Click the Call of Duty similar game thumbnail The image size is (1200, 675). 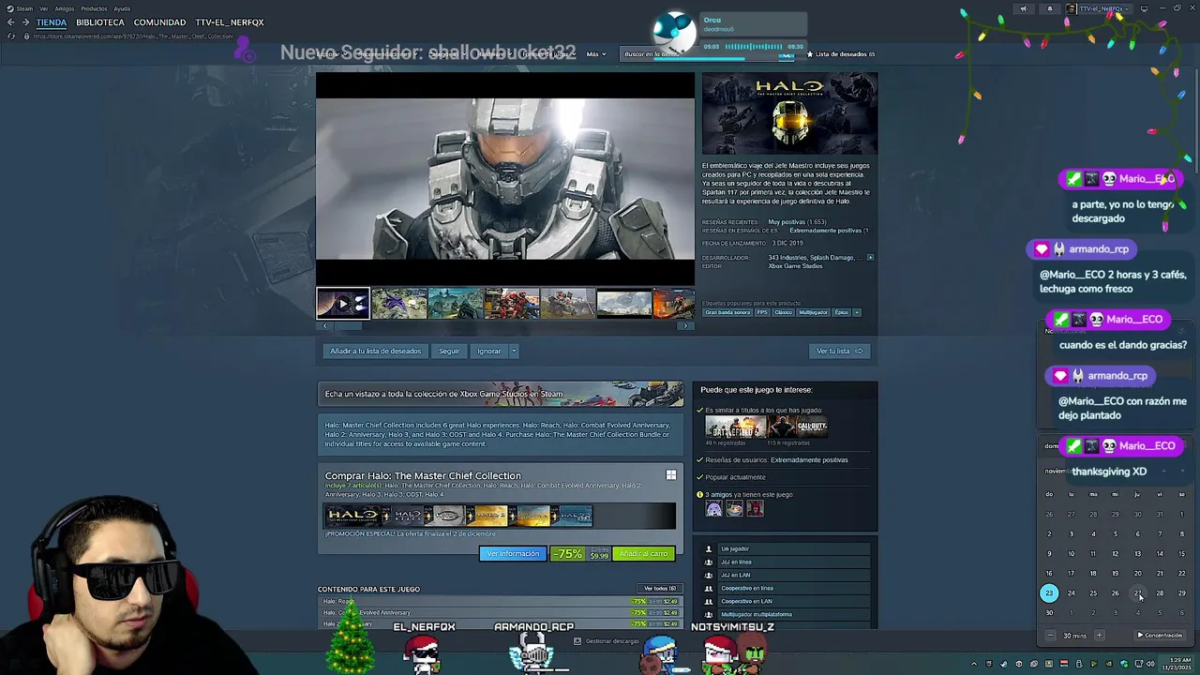click(799, 427)
